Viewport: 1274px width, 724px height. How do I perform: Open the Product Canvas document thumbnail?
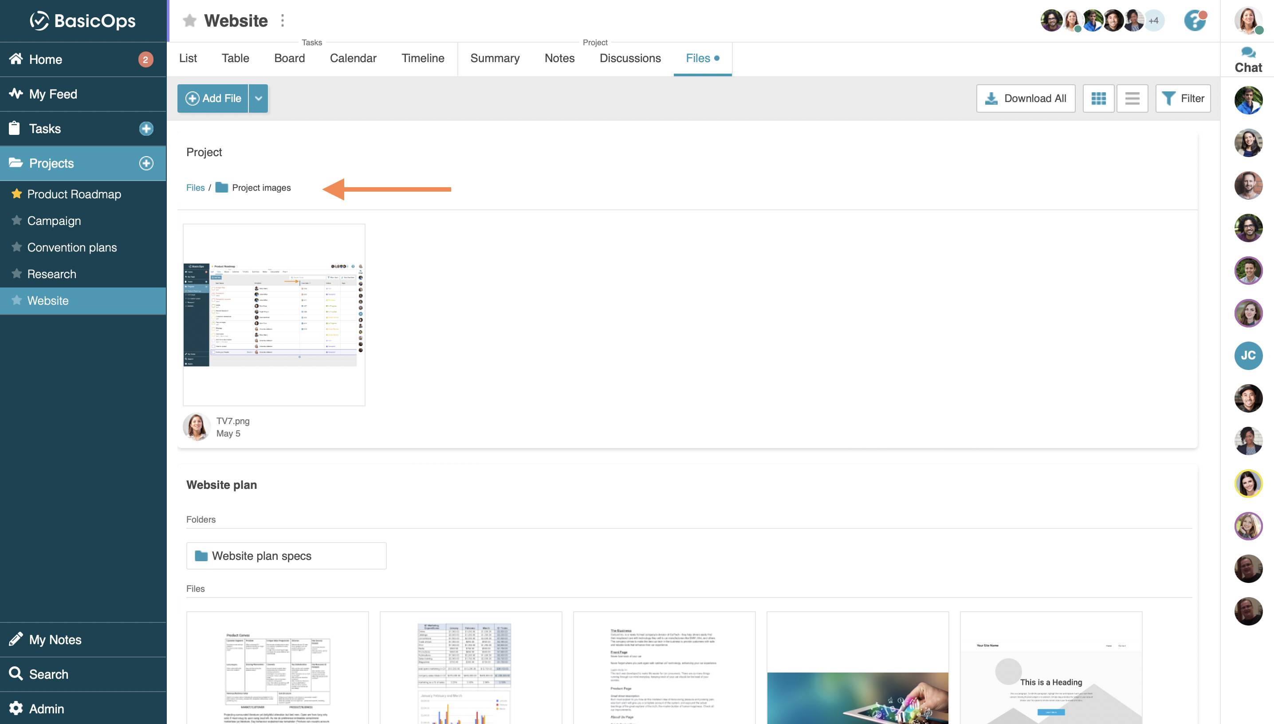coord(277,668)
